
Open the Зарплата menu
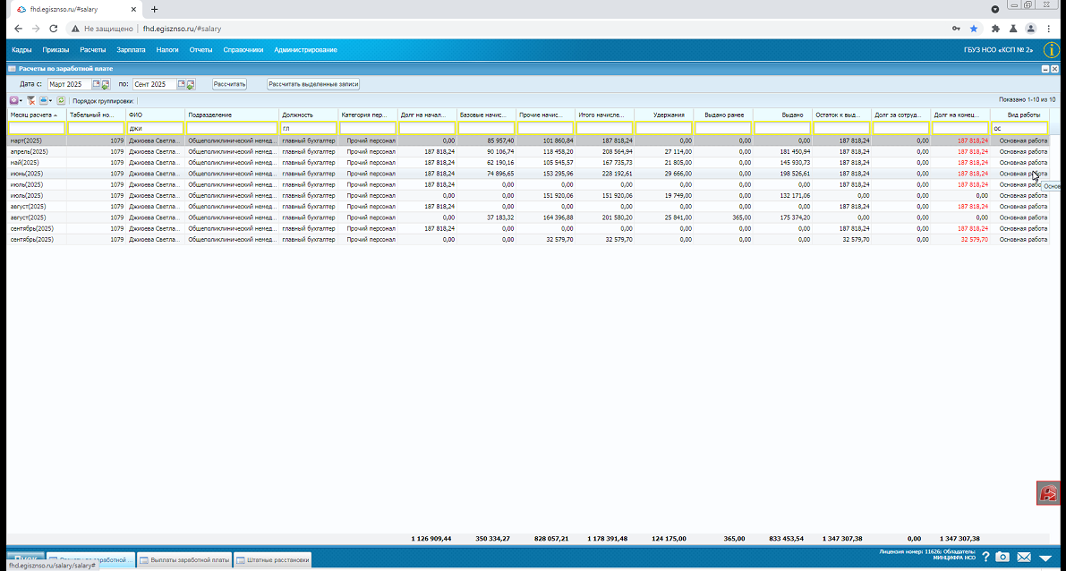coord(131,49)
